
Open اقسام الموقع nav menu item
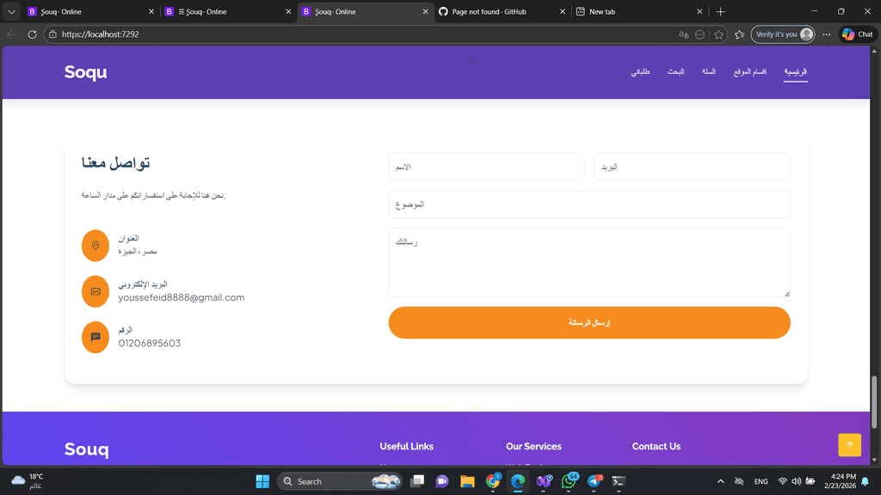pos(750,72)
